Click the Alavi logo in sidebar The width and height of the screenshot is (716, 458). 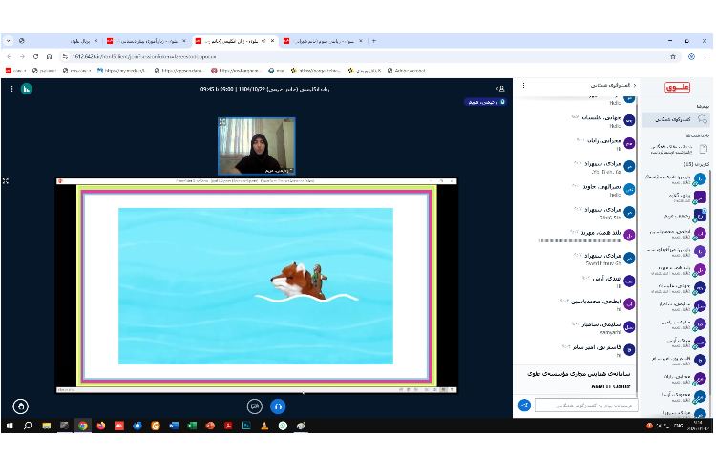pyautogui.click(x=677, y=88)
